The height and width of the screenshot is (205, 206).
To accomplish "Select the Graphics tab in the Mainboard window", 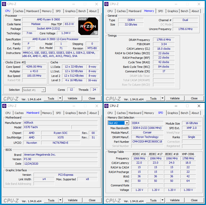I will (70, 113).
